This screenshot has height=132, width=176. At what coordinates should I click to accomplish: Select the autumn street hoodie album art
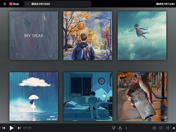[x=88, y=36]
